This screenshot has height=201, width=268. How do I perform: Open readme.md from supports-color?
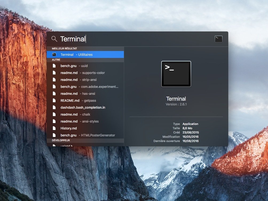tap(85, 73)
